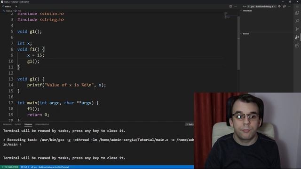
Task: Open debug panel more actions ellipsis
Action: pyautogui.click(x=289, y=6)
